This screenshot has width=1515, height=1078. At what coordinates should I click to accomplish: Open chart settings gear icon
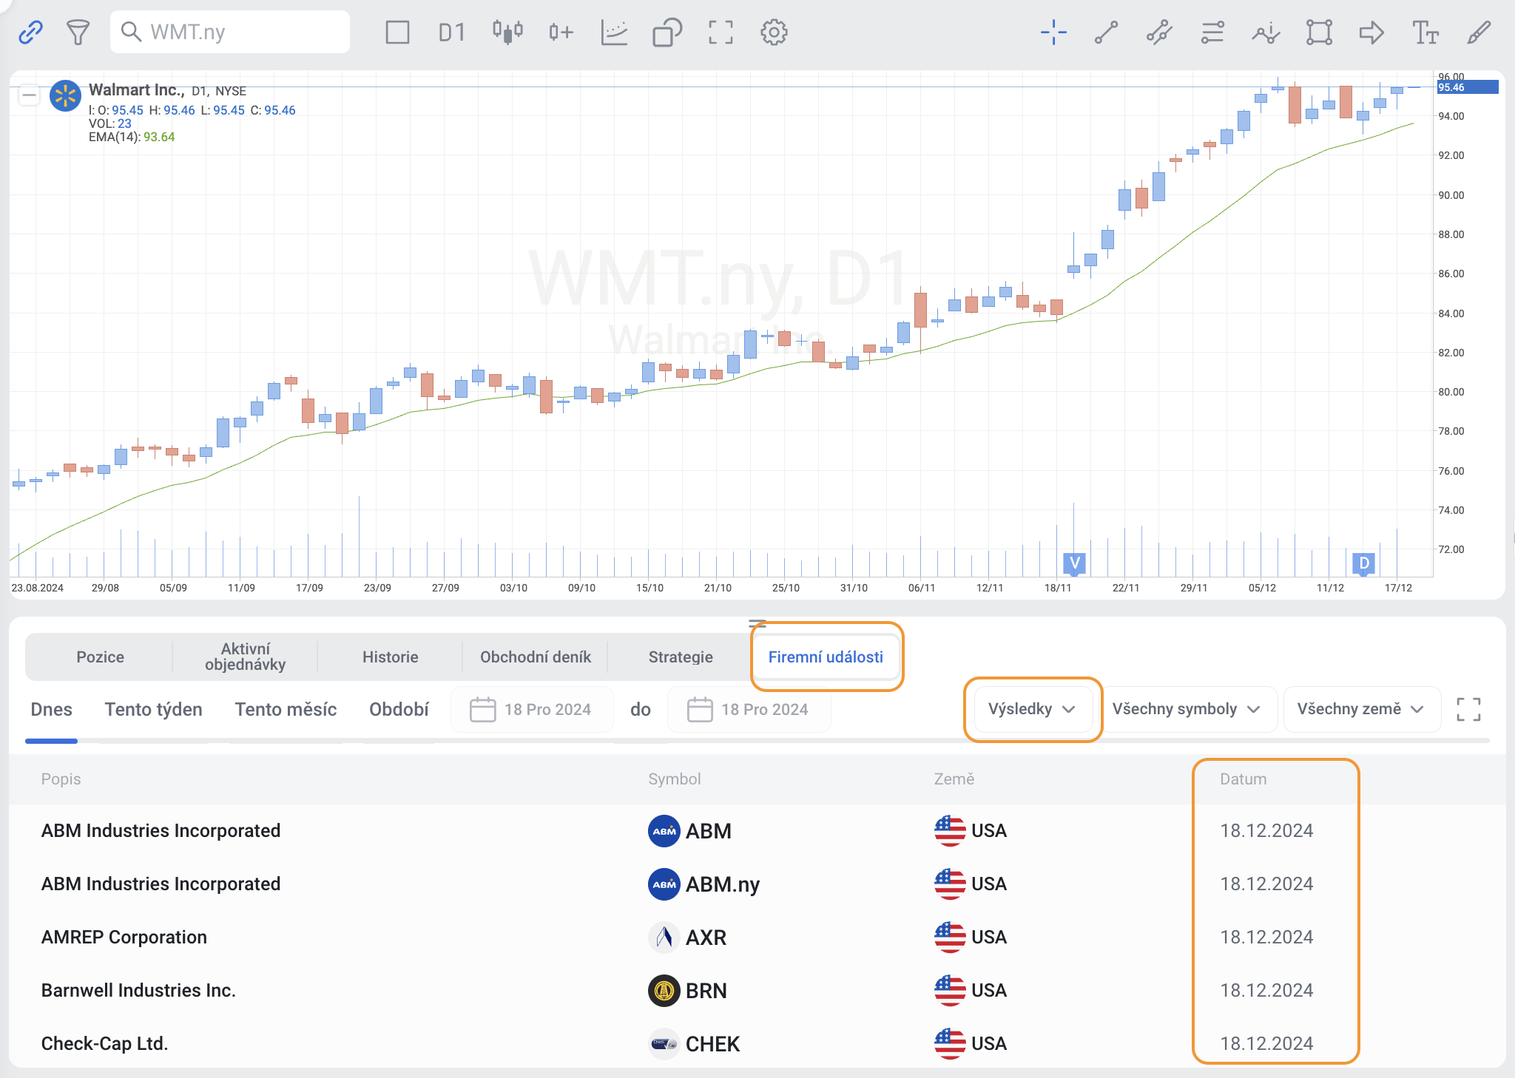click(x=774, y=32)
